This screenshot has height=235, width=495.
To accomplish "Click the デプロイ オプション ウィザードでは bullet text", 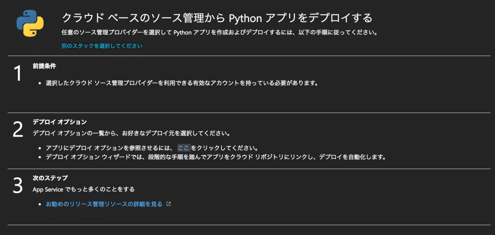I will tap(216, 157).
